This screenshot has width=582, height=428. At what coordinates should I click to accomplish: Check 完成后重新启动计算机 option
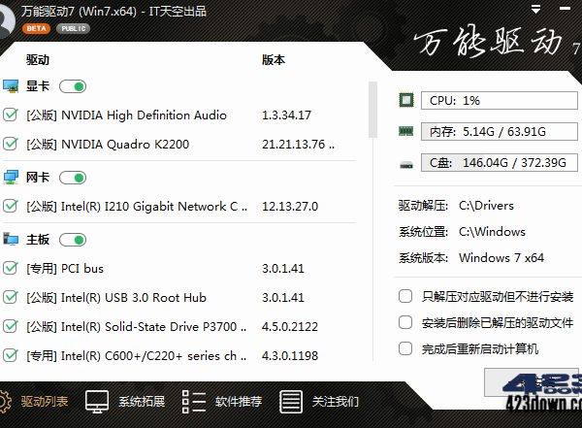point(405,348)
